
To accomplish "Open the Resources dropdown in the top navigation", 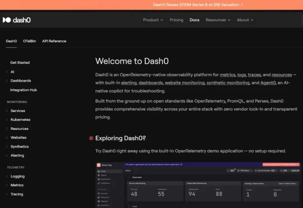I will pyautogui.click(x=218, y=20).
